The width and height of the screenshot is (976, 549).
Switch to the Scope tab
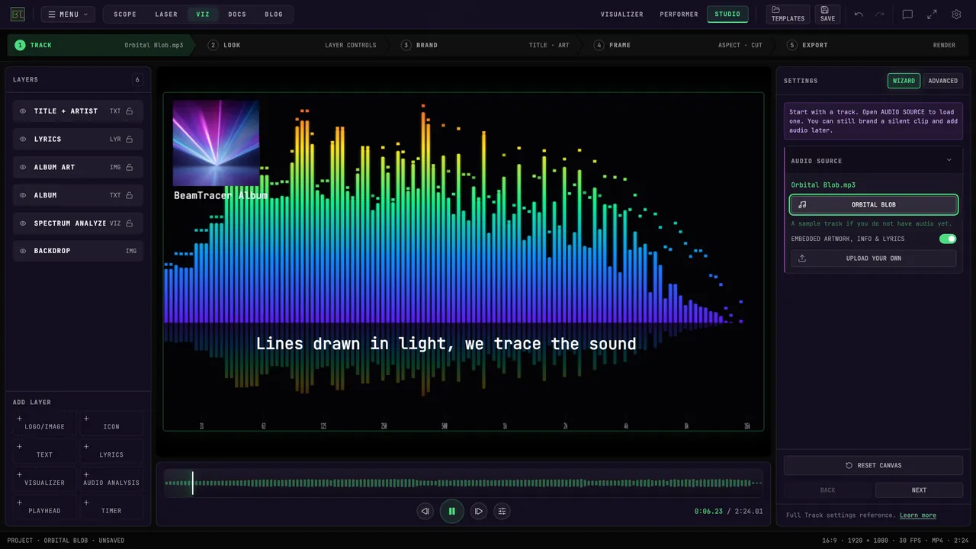coord(125,14)
